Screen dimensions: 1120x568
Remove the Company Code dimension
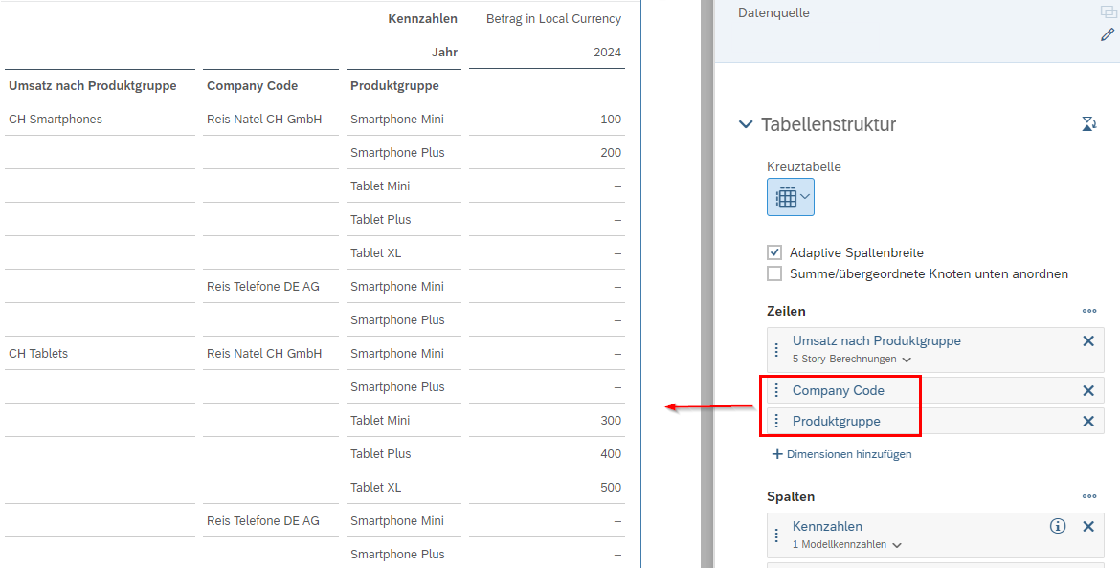click(1087, 390)
